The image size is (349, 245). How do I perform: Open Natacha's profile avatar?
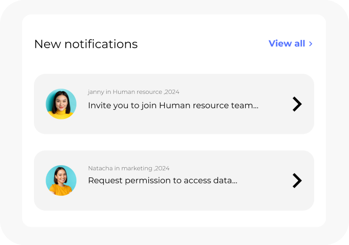(61, 180)
